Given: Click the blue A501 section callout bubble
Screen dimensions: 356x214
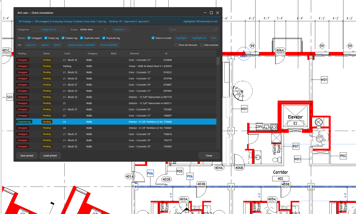Looking at the screenshot, I should 244,54.
